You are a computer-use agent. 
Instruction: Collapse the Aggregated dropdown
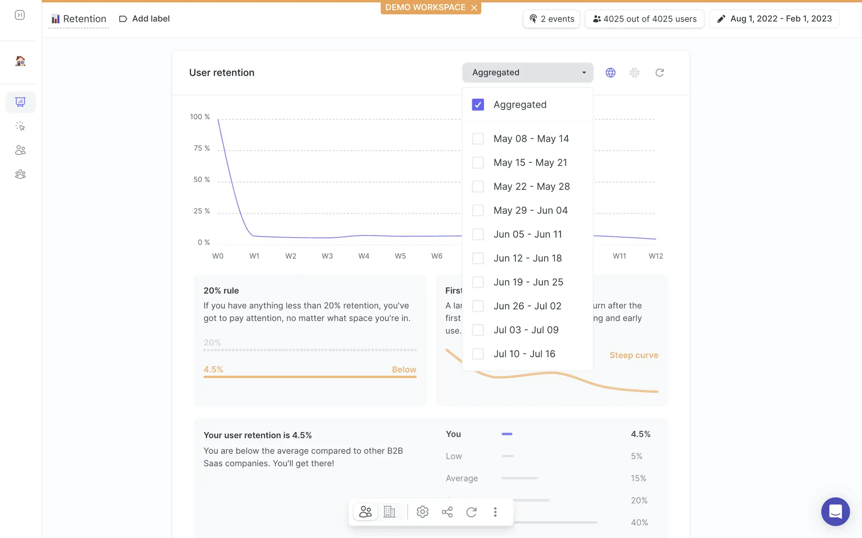(x=528, y=73)
